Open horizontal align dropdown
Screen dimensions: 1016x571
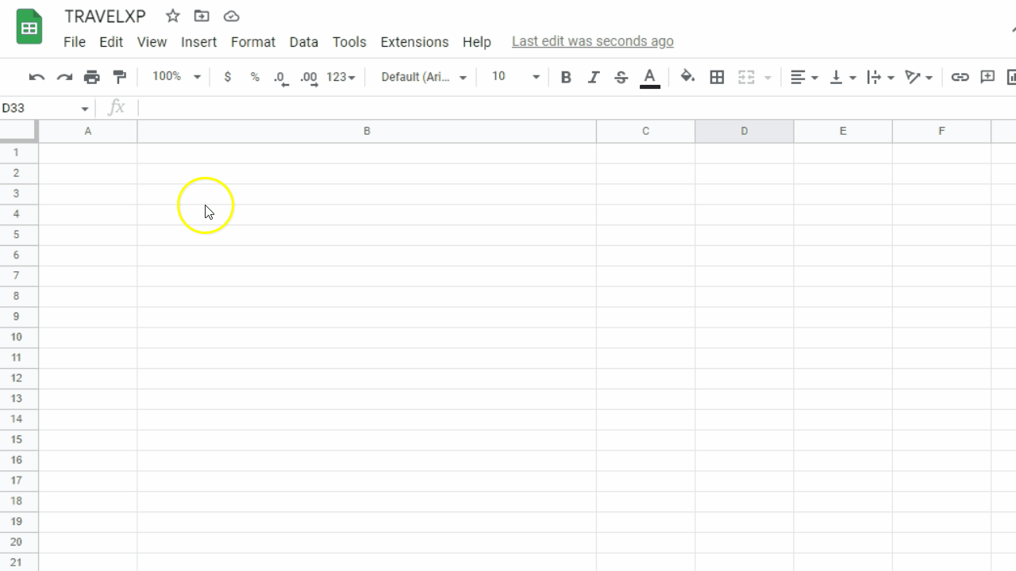(x=804, y=77)
